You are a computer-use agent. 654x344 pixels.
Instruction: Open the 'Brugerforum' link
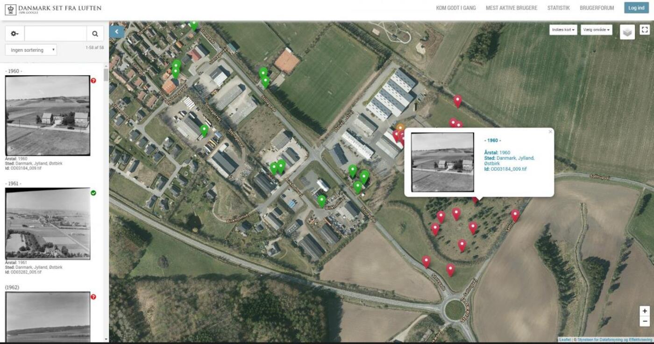[597, 8]
